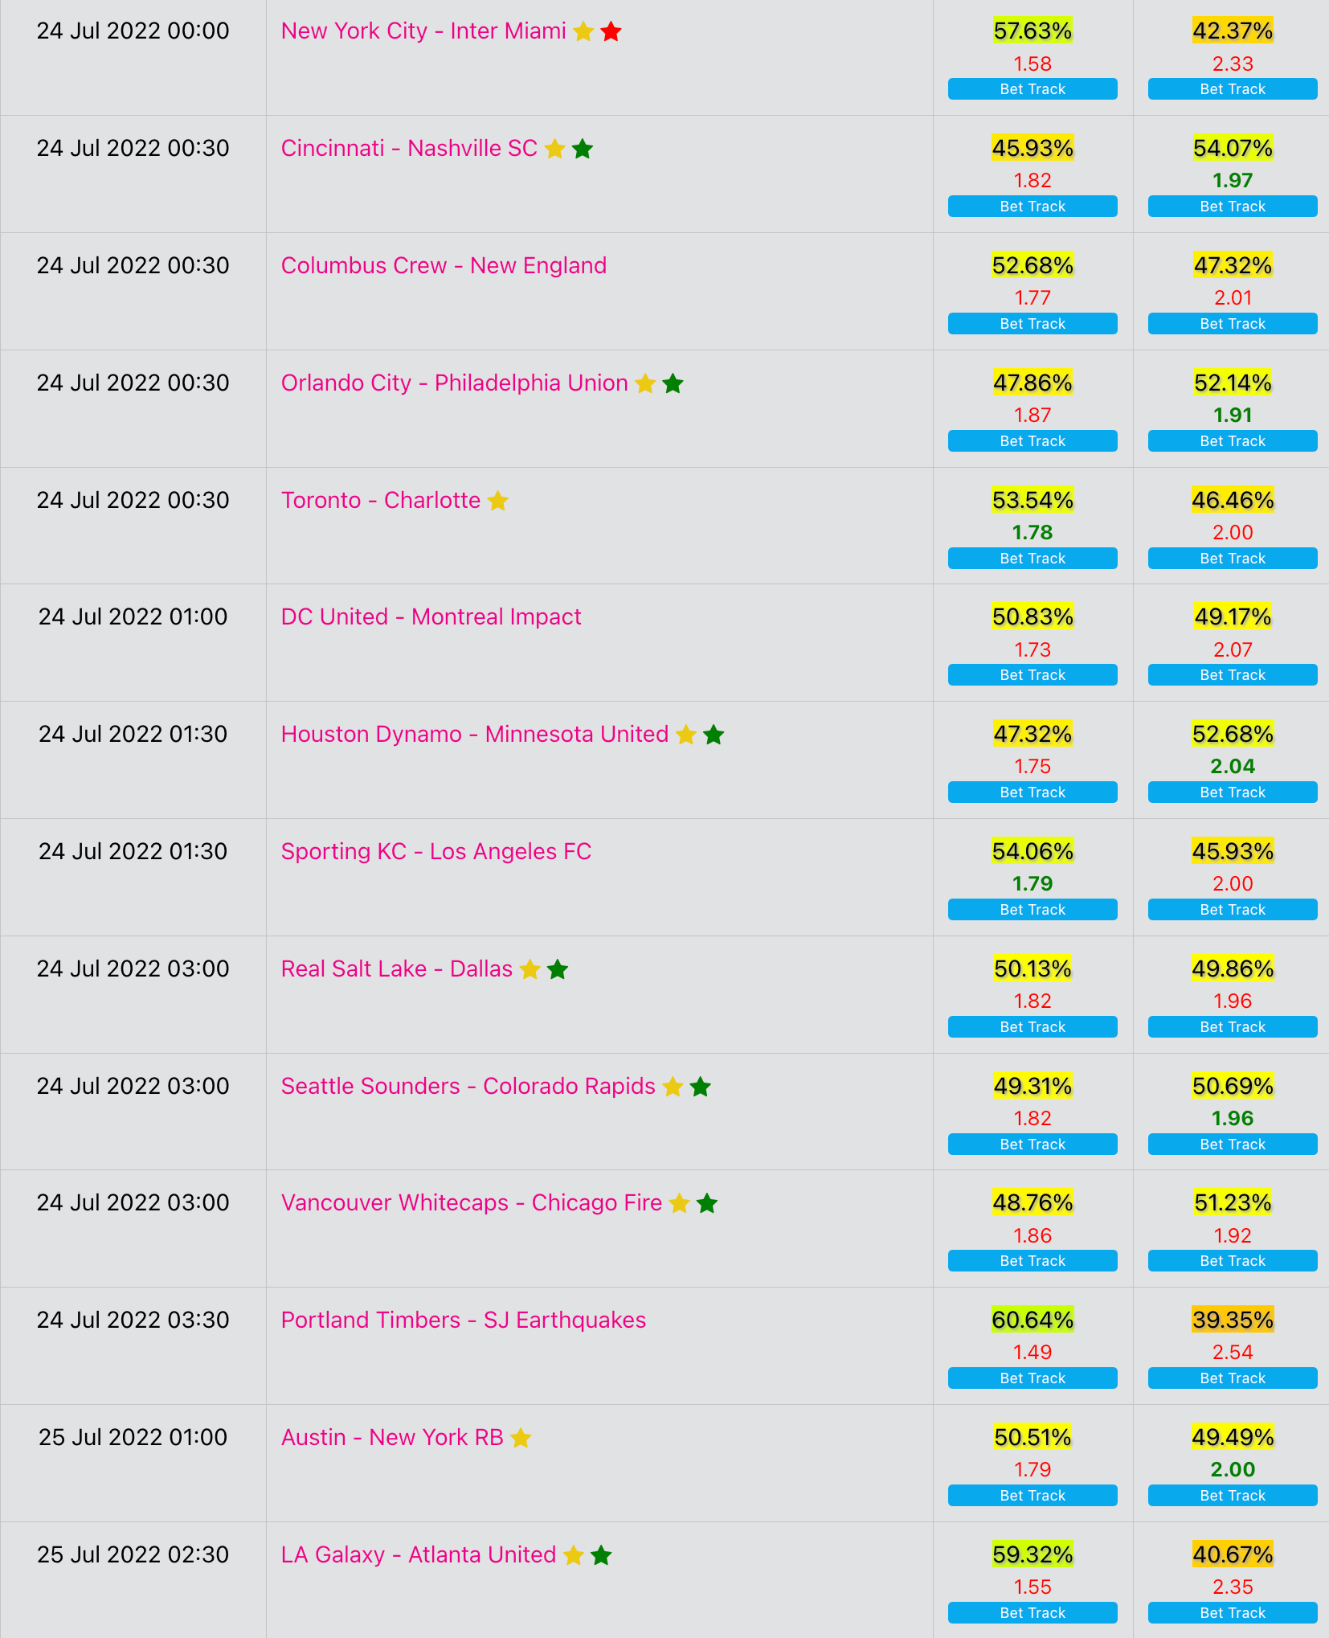Click the yellow star next to Austin - New York RB

click(x=521, y=1438)
